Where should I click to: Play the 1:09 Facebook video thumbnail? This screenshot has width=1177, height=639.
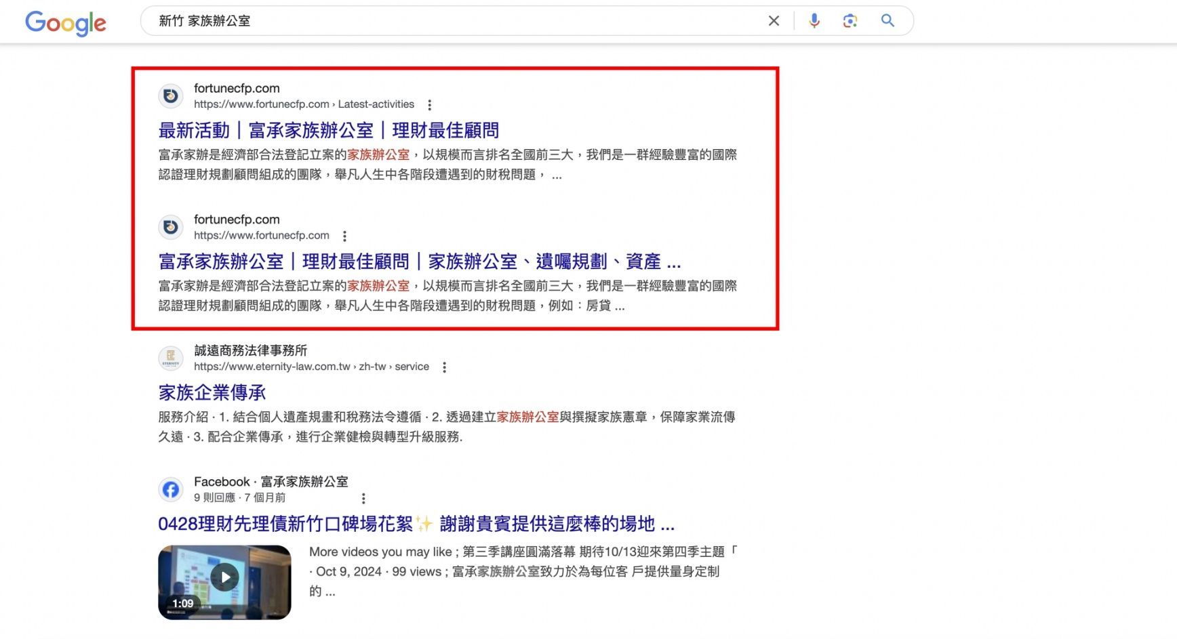pos(224,582)
